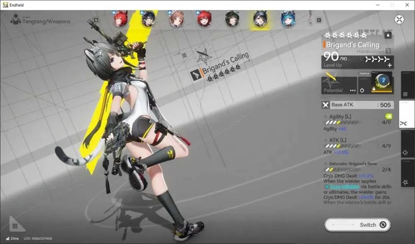Open the three-dot menu on Potential
Screen dimensions: 415x244
pos(352,91)
